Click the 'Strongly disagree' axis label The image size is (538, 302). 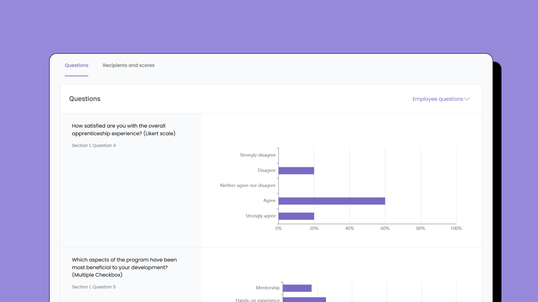pyautogui.click(x=257, y=155)
